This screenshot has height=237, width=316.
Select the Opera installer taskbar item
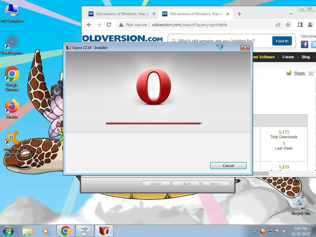(104, 231)
